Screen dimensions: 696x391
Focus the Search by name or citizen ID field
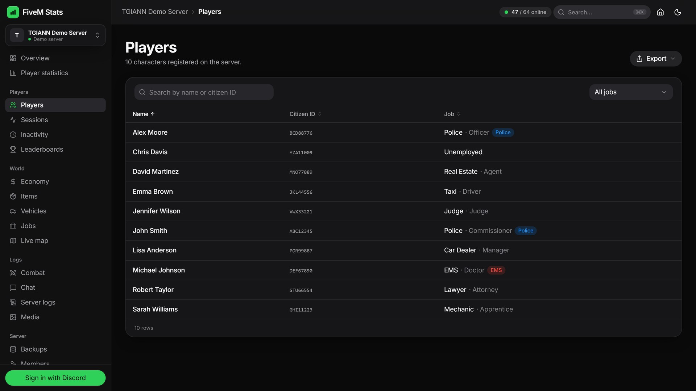click(204, 92)
